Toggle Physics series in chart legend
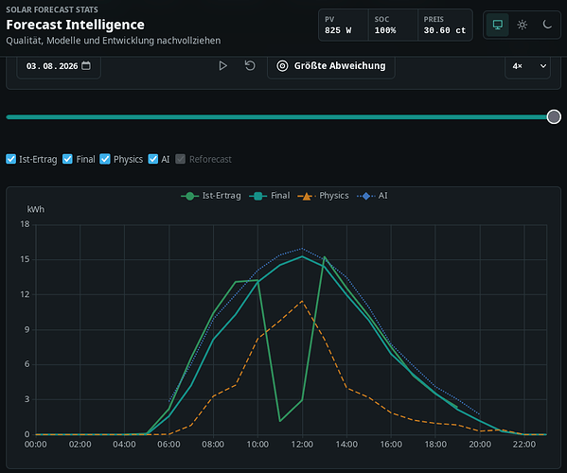Viewport: 567px width, 473px height. 323,196
